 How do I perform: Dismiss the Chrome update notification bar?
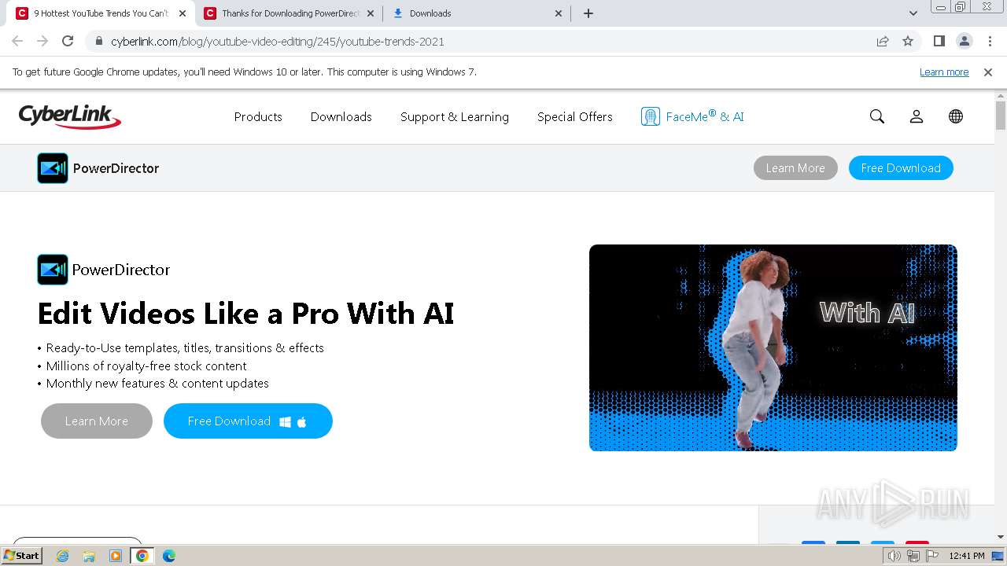point(988,72)
